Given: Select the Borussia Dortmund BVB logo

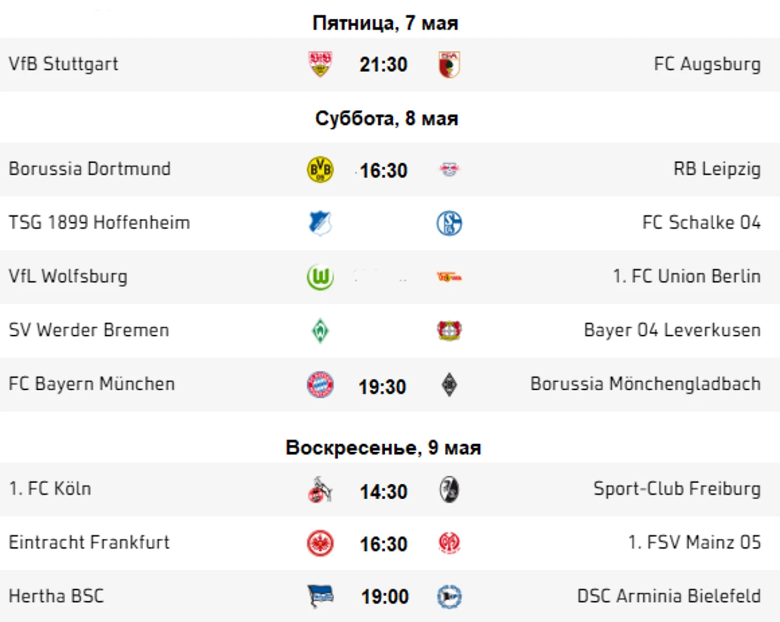Looking at the screenshot, I should pyautogui.click(x=320, y=170).
